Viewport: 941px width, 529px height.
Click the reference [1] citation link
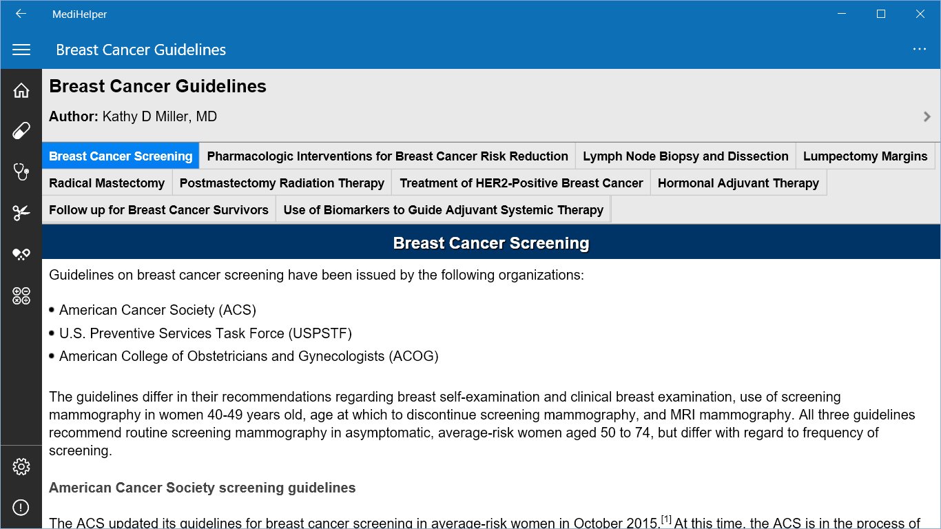coord(666,519)
